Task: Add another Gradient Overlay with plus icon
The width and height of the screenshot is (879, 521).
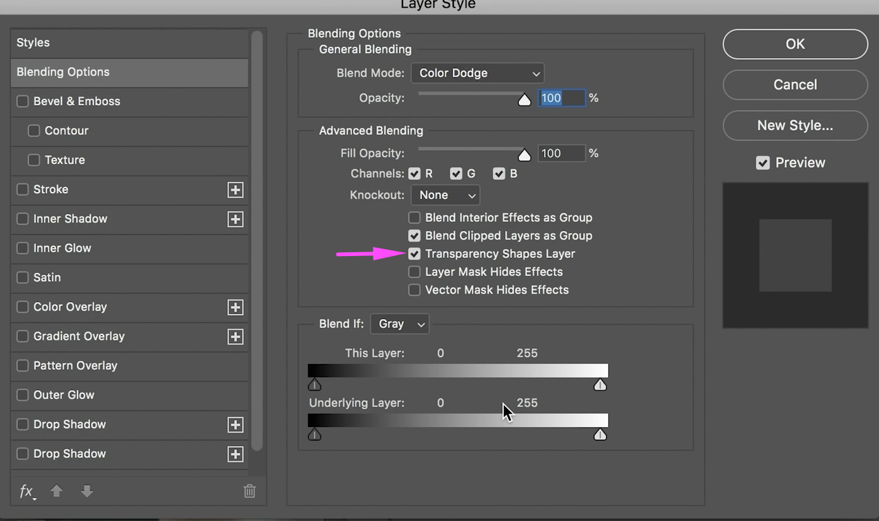Action: coord(235,336)
